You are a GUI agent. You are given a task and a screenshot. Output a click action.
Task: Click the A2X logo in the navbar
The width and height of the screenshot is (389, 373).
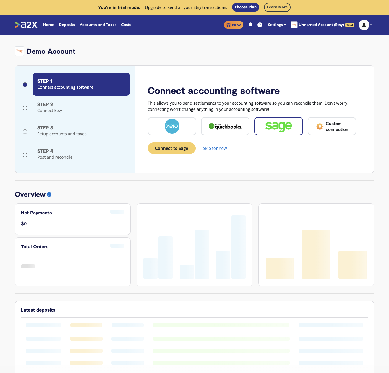pos(26,25)
